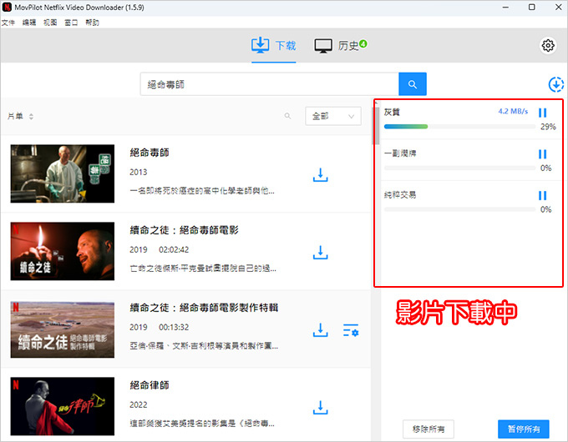Viewport: 568px width, 442px height.
Task: Download 續命之徒:絕命毒師電影 02:02:42
Action: (x=320, y=253)
